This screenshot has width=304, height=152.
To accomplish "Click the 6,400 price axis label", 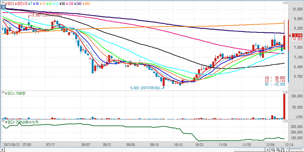I will click(298, 67).
